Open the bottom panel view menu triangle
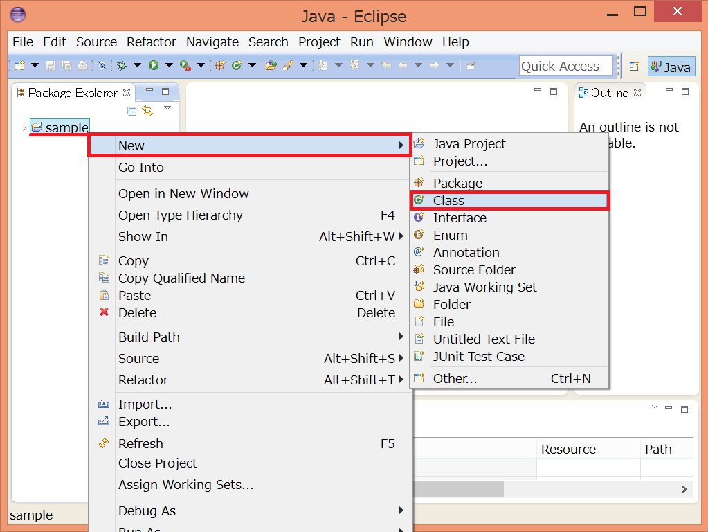Viewport: 708px width, 532px height. [655, 407]
